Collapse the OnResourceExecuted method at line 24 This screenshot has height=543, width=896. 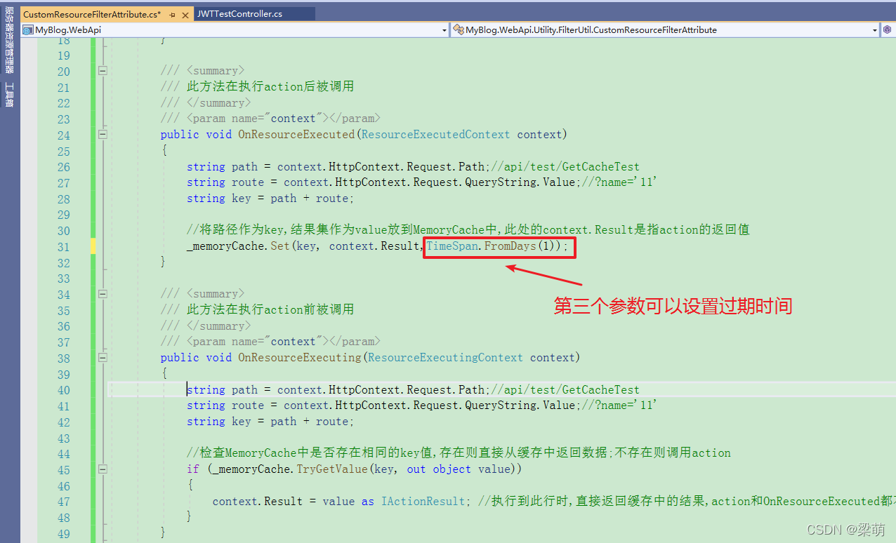(x=103, y=134)
